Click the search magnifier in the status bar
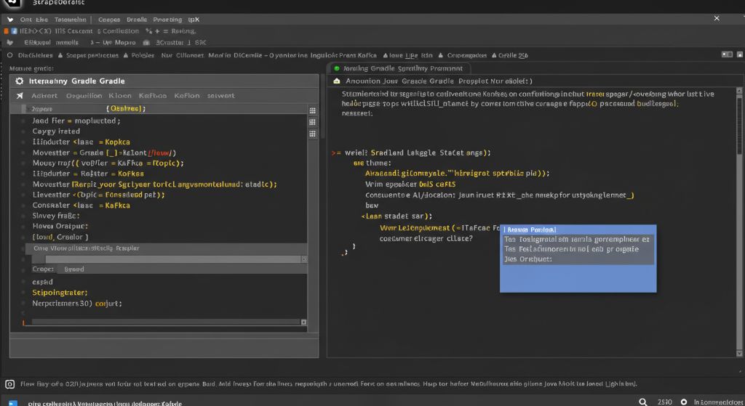The width and height of the screenshot is (745, 406). [x=643, y=402]
